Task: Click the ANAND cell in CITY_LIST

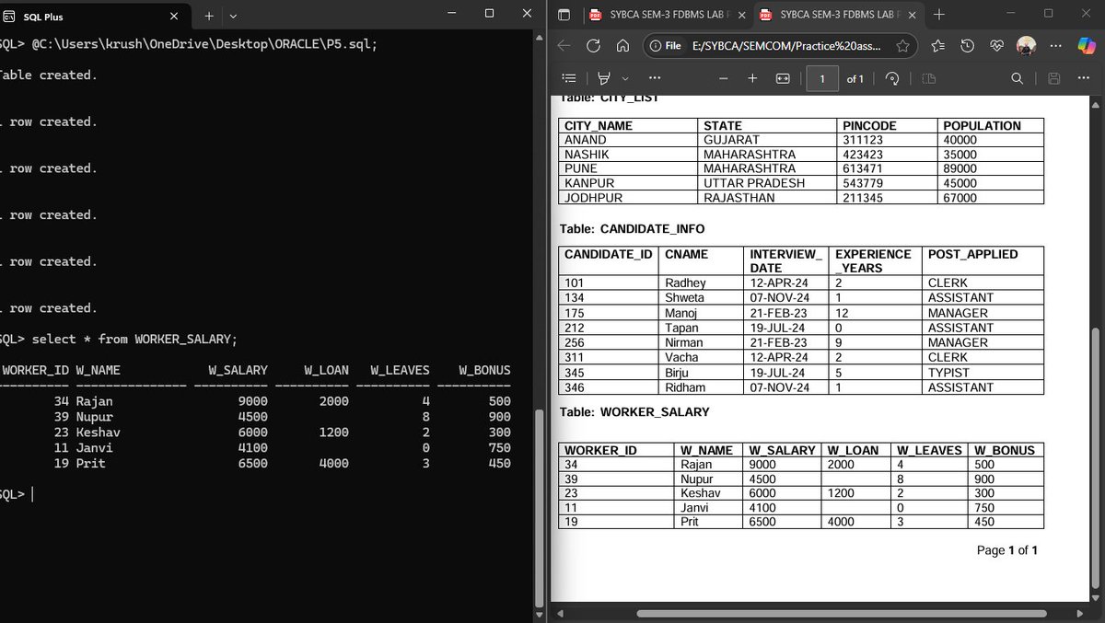Action: click(x=628, y=140)
